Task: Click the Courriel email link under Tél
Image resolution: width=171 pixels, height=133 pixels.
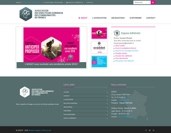Action: [x=124, y=100]
